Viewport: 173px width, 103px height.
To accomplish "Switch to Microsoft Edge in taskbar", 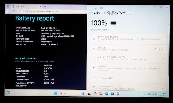I will coord(107,94).
